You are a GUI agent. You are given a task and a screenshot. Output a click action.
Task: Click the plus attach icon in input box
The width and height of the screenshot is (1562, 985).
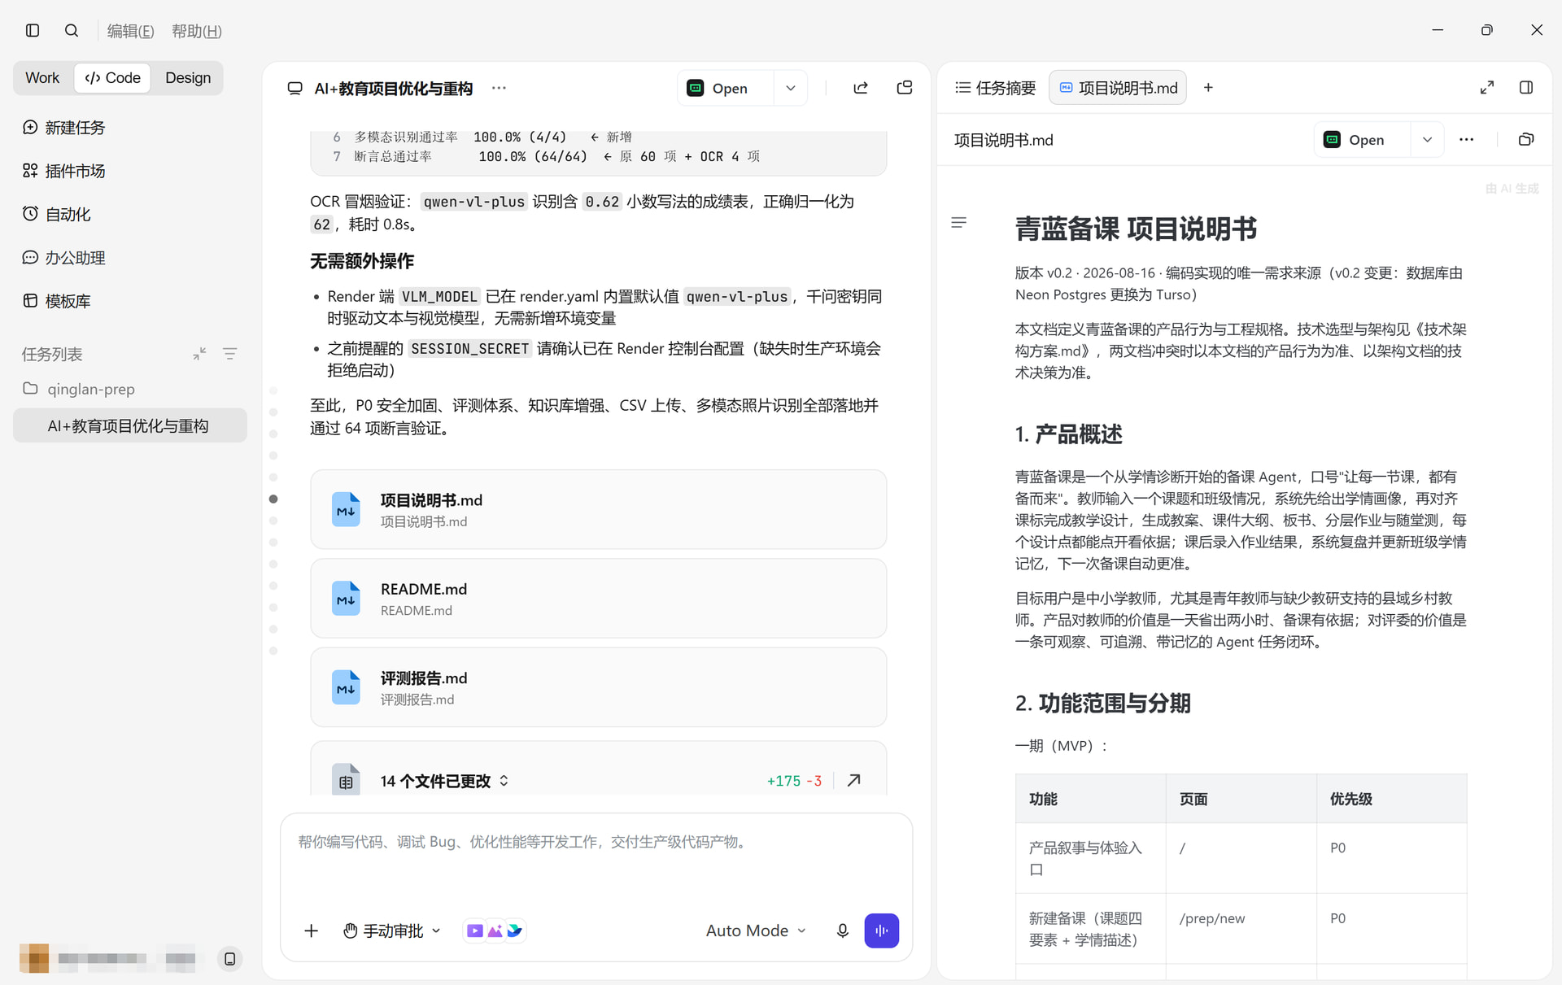(311, 931)
